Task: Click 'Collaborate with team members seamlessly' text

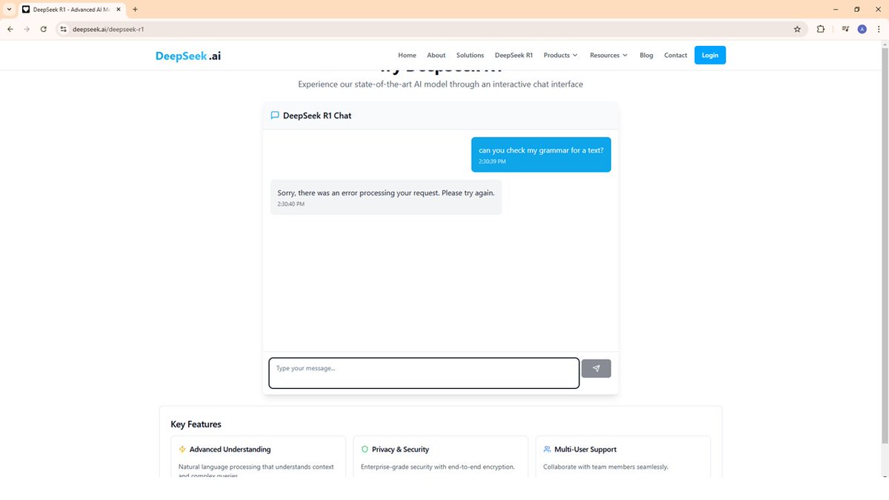Action: (605, 467)
